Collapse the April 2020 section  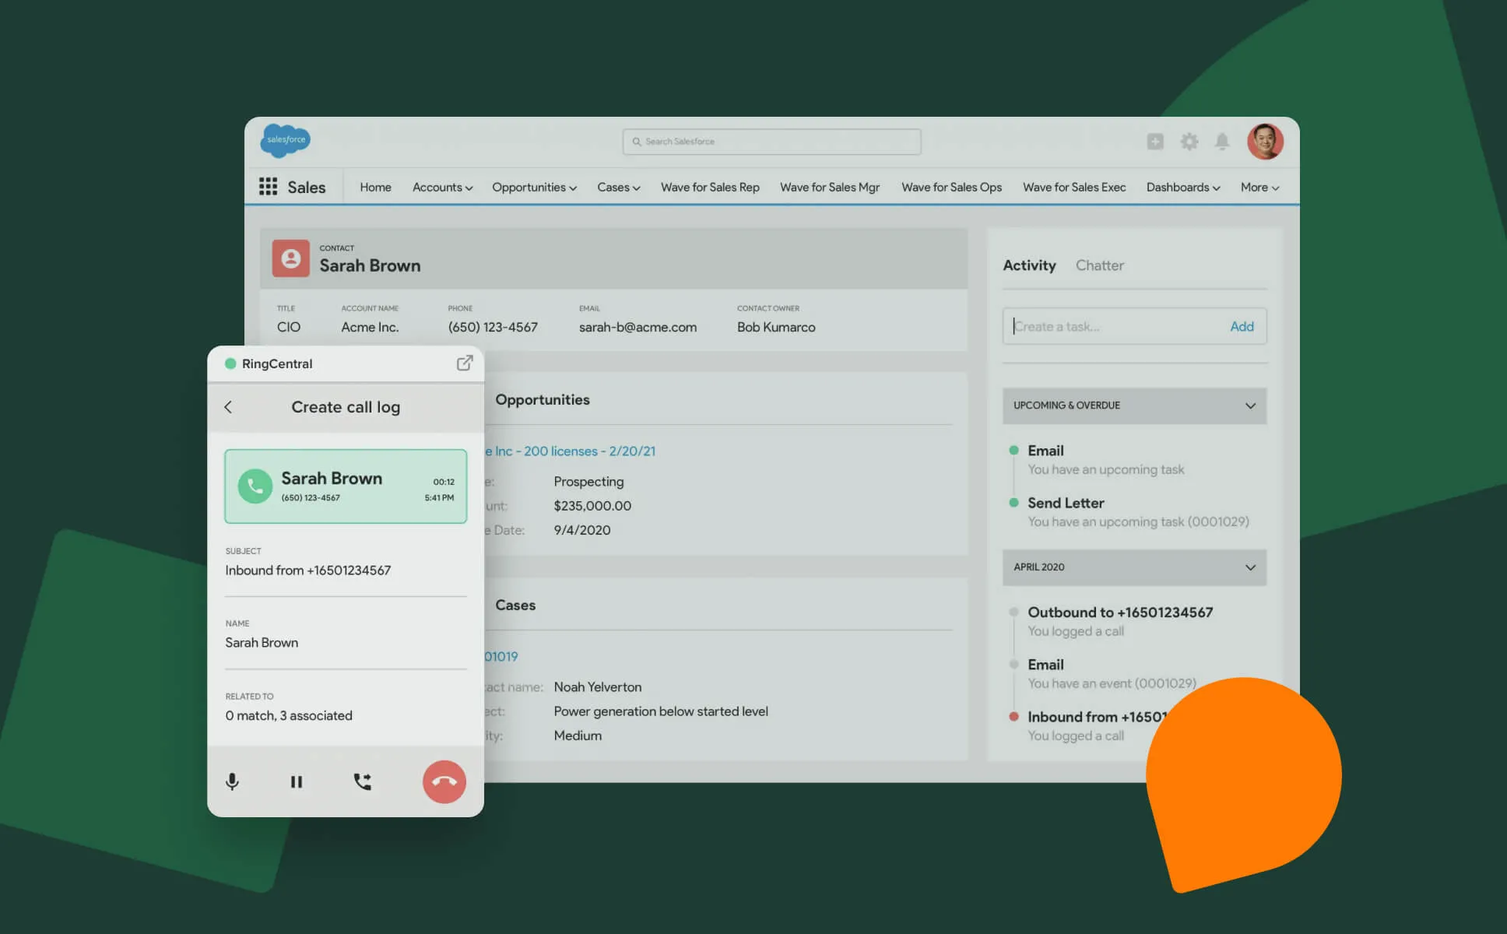tap(1250, 567)
